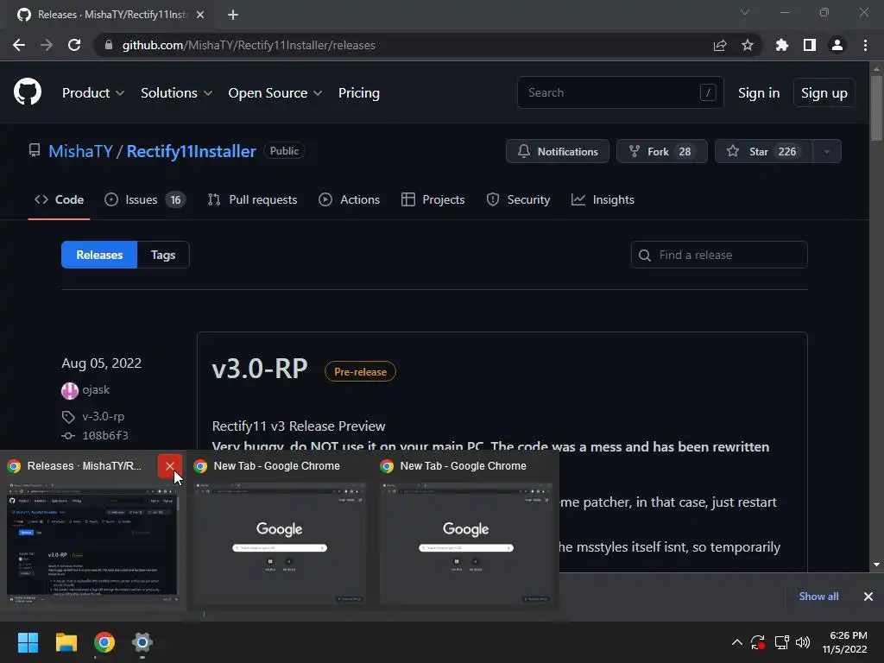This screenshot has width=884, height=663.
Task: Open the Pricing page
Action: (x=358, y=93)
